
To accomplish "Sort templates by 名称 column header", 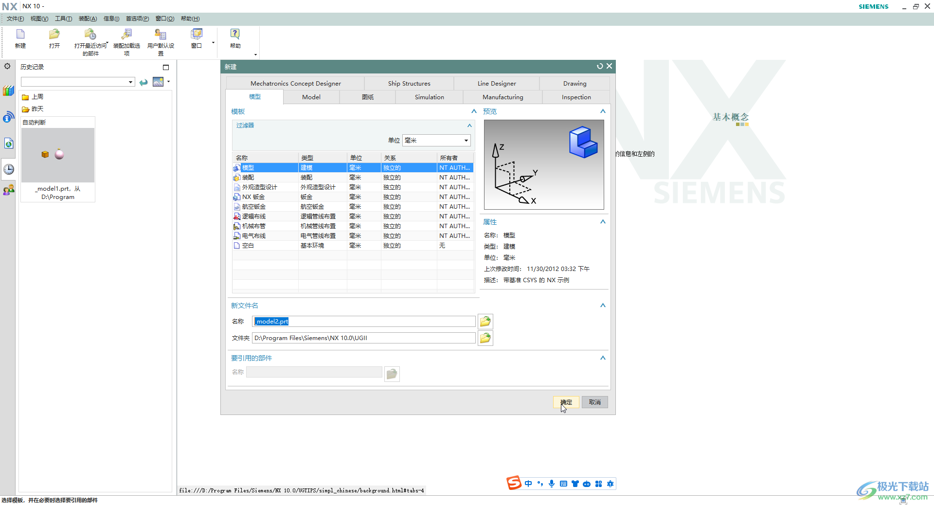I will (266, 158).
